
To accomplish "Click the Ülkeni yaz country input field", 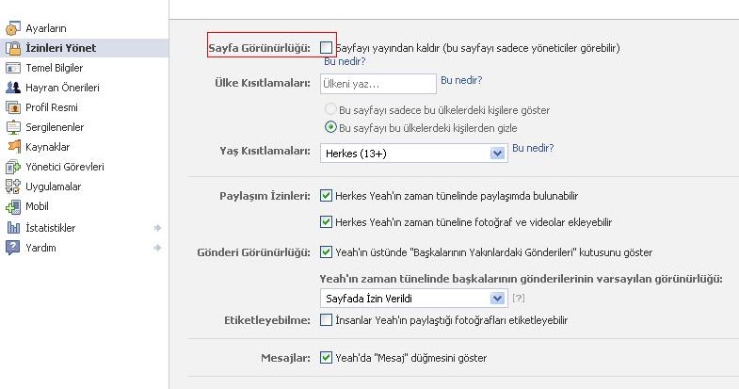I will (x=378, y=84).
